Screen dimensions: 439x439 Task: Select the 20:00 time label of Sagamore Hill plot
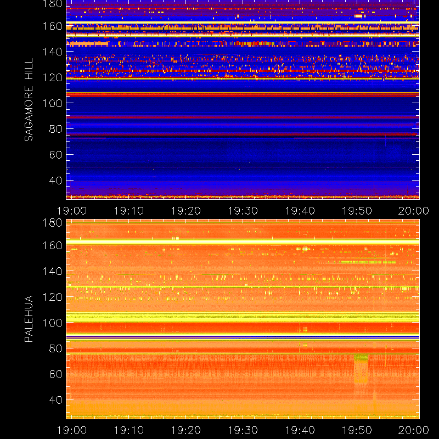tap(414, 211)
